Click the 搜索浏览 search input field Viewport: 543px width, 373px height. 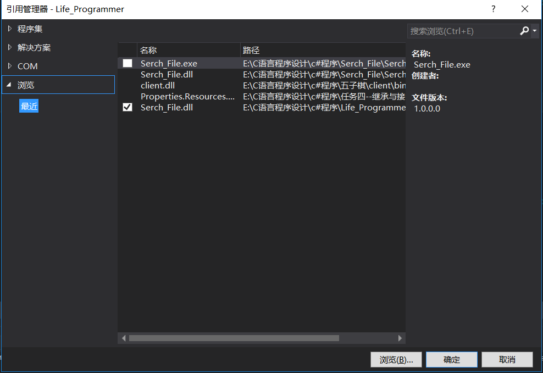(463, 31)
